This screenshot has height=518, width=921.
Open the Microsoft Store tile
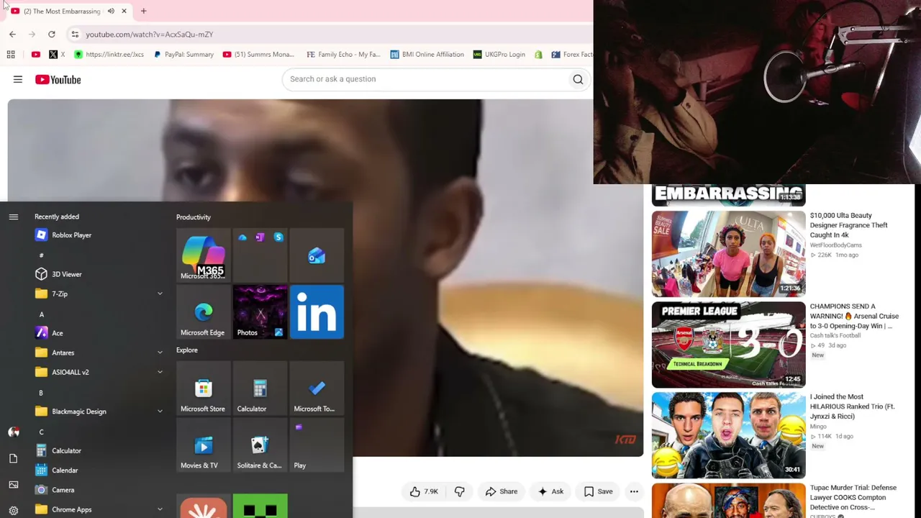pos(203,388)
